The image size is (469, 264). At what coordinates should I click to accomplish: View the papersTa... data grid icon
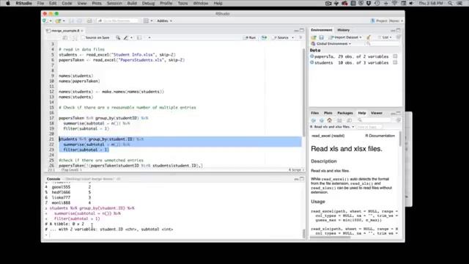click(x=395, y=56)
